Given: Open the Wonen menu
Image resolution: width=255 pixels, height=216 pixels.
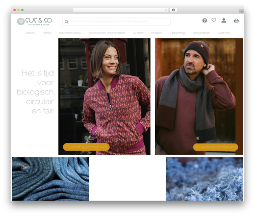Looking at the screenshot, I should point(138,33).
